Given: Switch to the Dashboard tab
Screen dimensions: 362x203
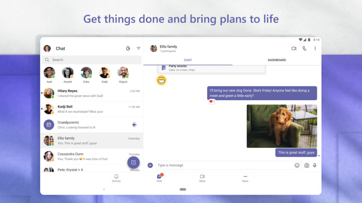Looking at the screenshot, I should pyautogui.click(x=277, y=60).
